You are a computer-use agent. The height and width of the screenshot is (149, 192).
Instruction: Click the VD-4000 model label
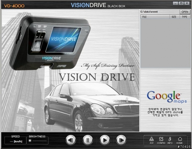tap(14, 6)
